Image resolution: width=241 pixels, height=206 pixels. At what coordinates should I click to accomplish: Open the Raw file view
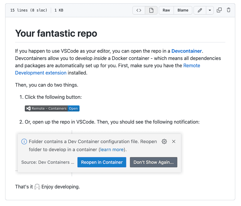(x=166, y=10)
